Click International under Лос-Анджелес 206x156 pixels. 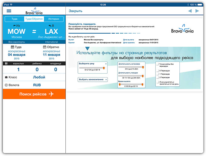click(51, 42)
